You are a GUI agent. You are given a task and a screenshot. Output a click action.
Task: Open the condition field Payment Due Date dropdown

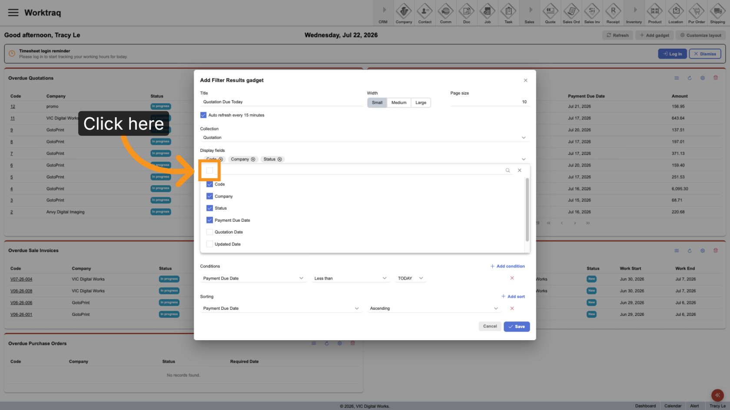click(253, 278)
